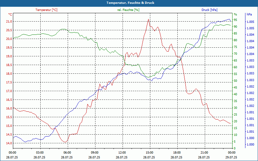This screenshot has height=161, width=258.
Task: Click the '15' humidity axis value
Action: coord(235,128)
